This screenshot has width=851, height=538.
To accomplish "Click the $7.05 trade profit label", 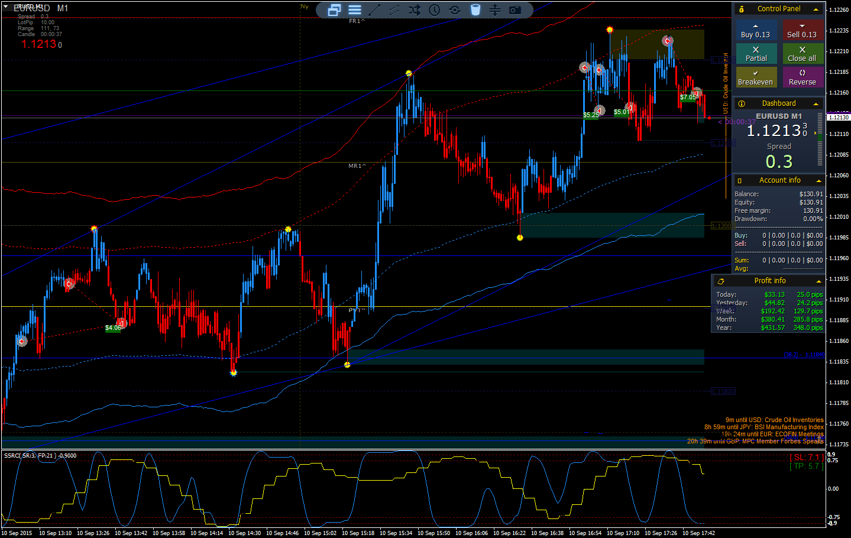I will [688, 98].
